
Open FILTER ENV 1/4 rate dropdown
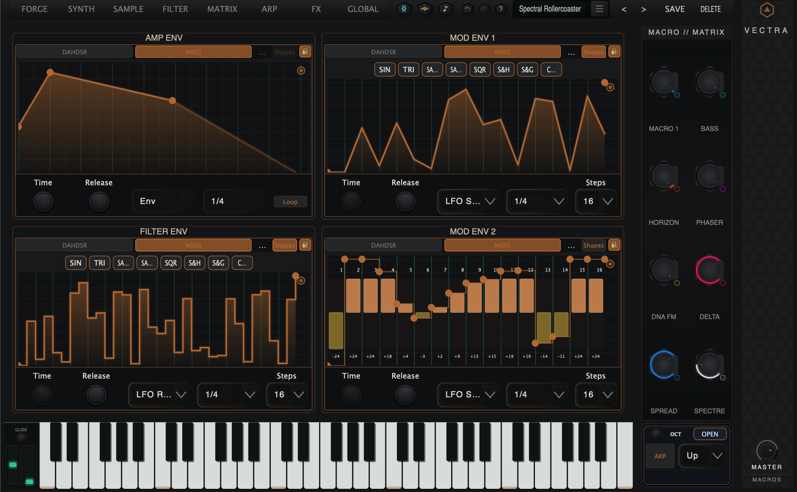(228, 395)
